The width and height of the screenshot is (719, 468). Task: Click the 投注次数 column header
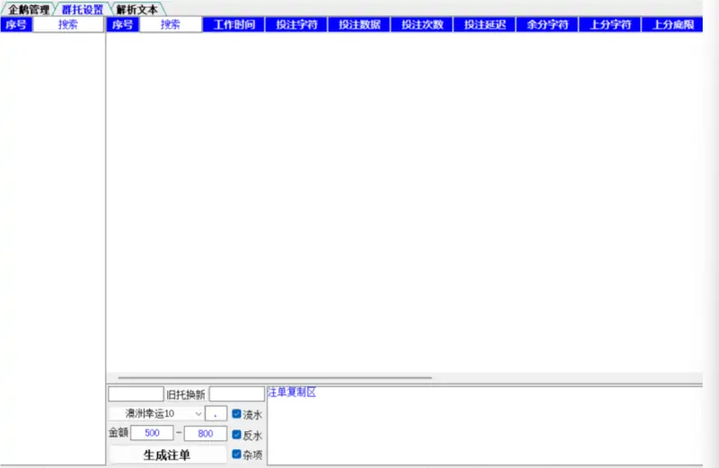(x=422, y=25)
